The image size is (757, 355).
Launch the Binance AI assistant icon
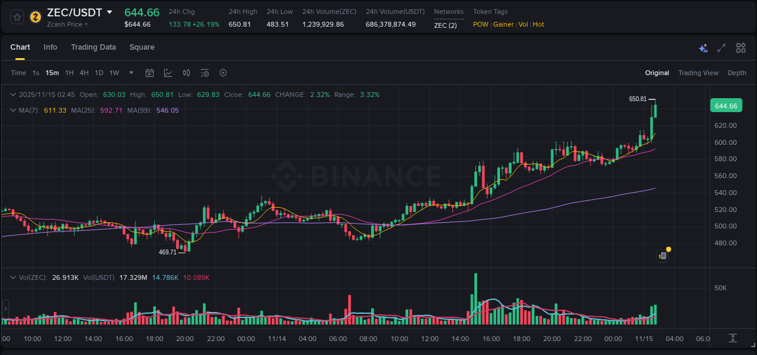703,47
